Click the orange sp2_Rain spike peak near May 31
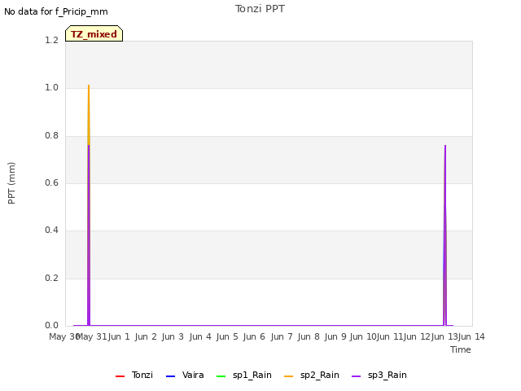521x391 pixels. (89, 86)
